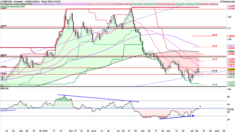Screen dimensions: 235x132
Task: Click the yellow current price tag 1,32456
Action: 231,69
